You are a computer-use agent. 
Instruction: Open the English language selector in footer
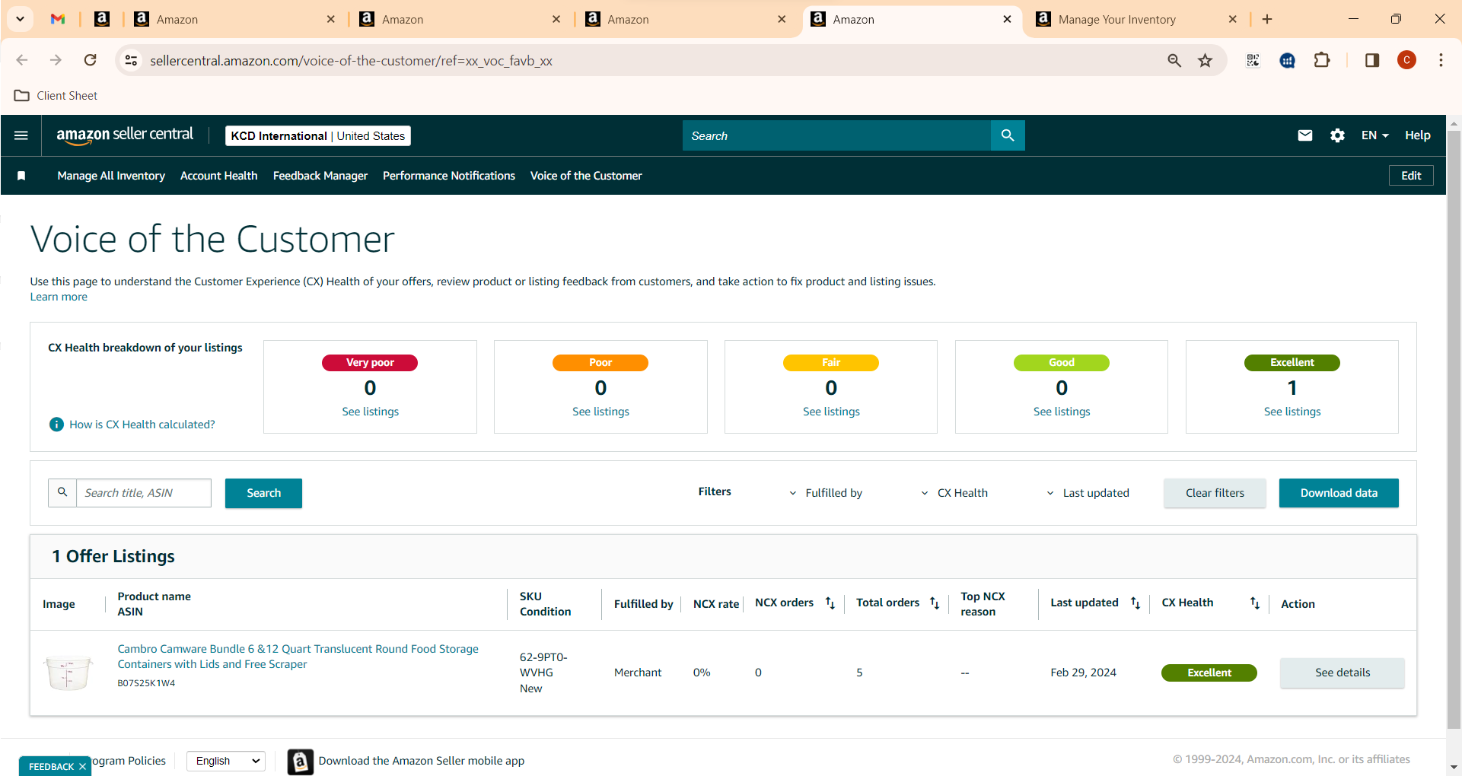click(226, 761)
